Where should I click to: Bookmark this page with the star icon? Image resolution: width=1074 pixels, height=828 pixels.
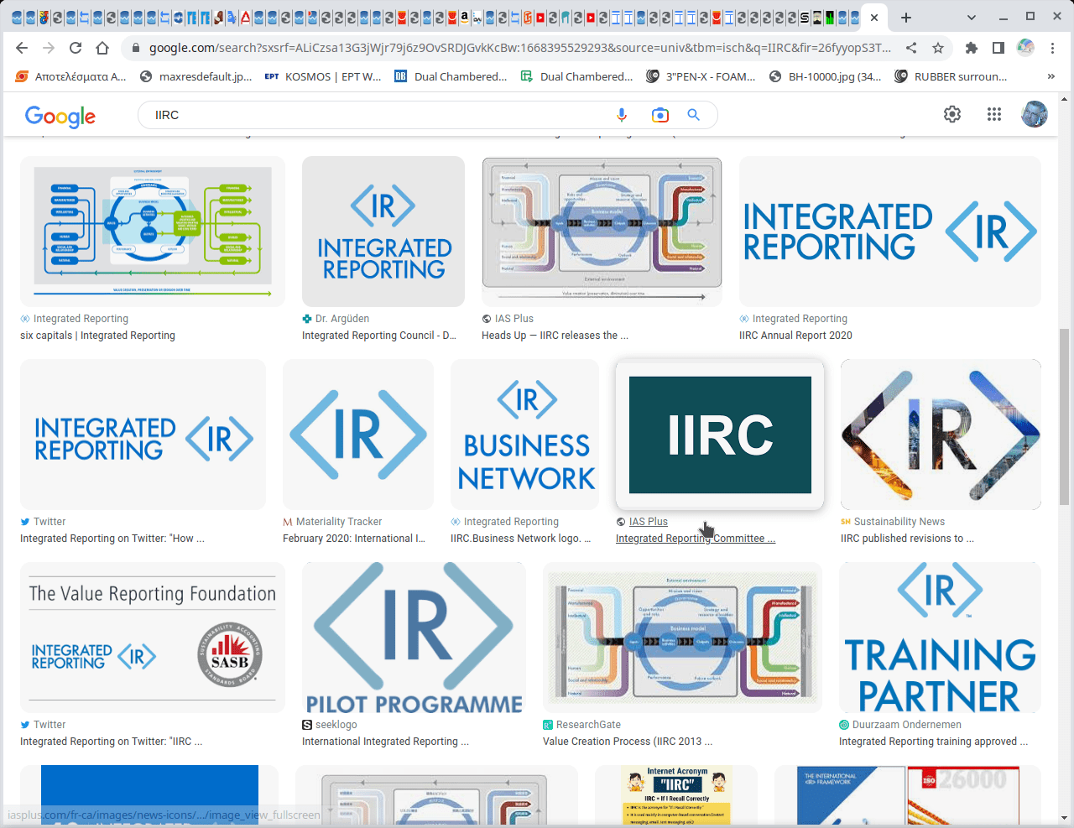(938, 48)
